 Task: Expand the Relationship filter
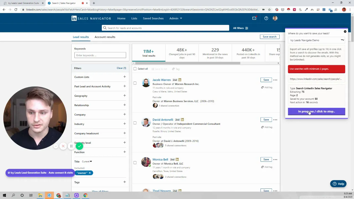[124, 105]
